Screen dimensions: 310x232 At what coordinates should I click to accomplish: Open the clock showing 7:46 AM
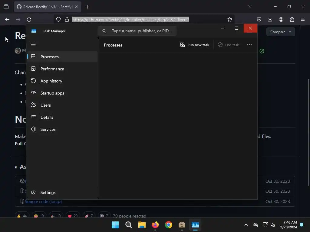point(289,225)
